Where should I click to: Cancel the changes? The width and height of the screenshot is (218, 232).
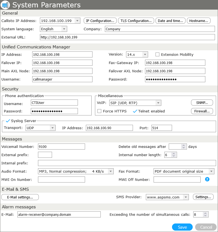pyautogui.click(x=206, y=227)
